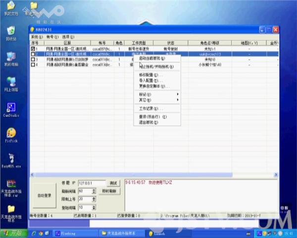Check the checkbox in row 4
297x238 pixels.
click(x=33, y=64)
